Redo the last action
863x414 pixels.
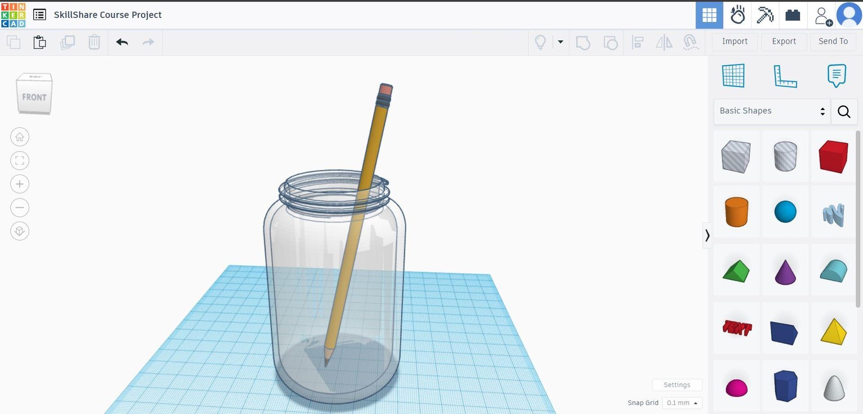click(148, 42)
